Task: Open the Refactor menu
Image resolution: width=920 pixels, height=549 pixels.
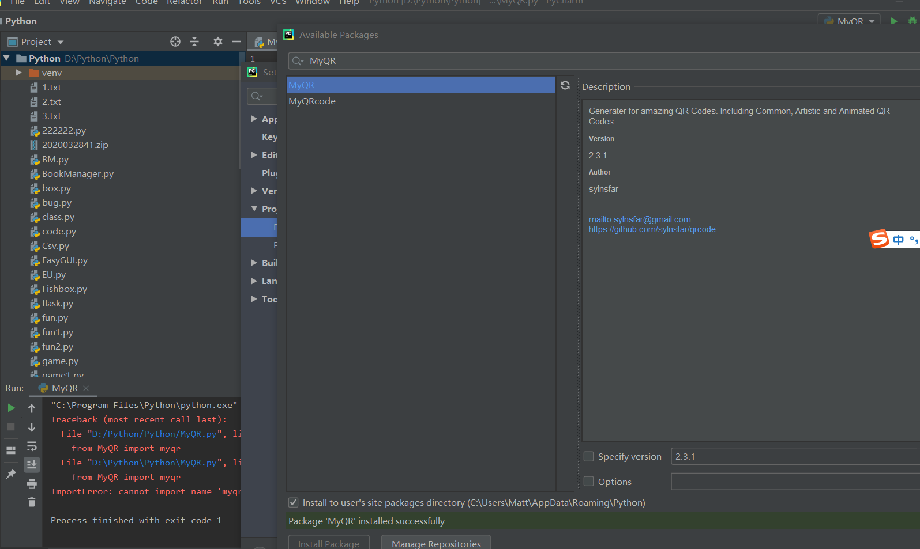Action: click(184, 2)
